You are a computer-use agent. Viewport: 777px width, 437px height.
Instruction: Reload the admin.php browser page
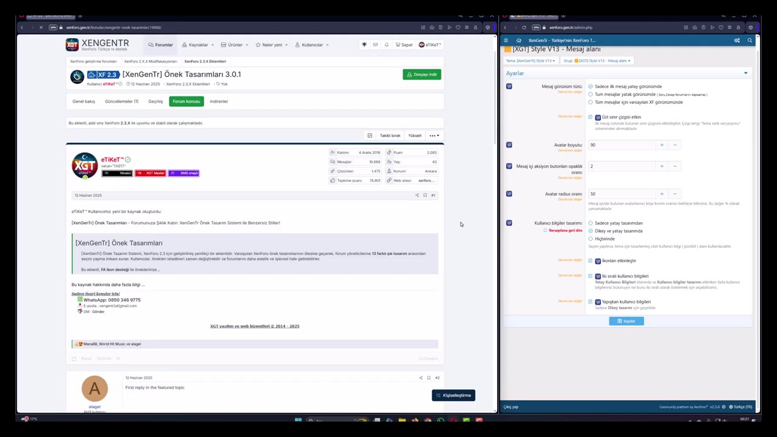point(524,27)
